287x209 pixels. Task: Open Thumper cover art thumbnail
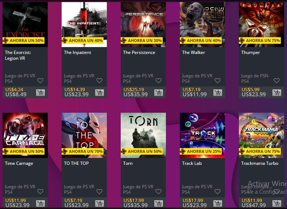tap(261, 24)
